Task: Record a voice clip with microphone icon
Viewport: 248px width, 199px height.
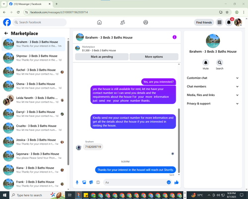Action: pos(77,183)
